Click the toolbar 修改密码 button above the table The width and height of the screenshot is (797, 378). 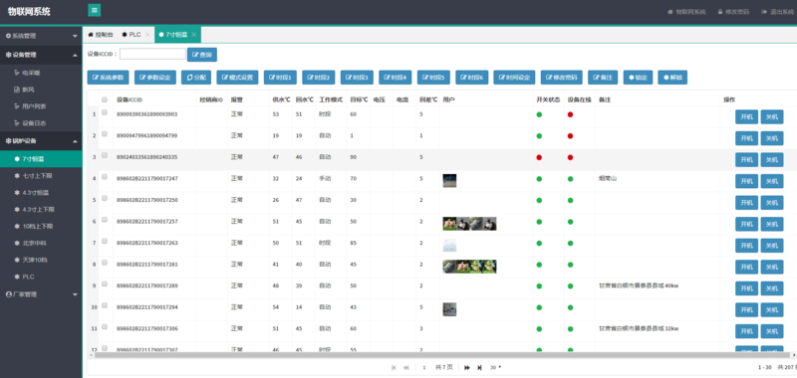pyautogui.click(x=562, y=78)
